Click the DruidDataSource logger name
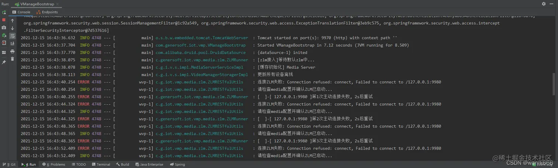558x168 pixels. (x=200, y=53)
